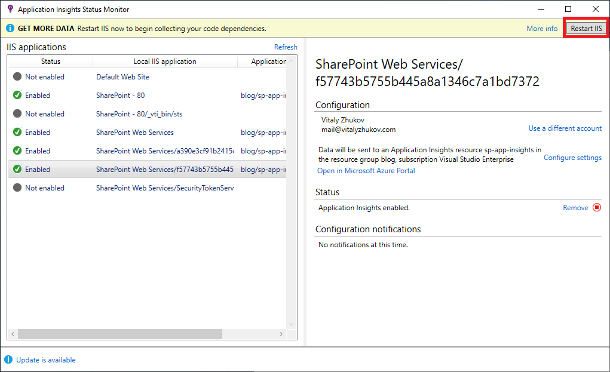Select the SharePoint Web Services row

coord(147,133)
